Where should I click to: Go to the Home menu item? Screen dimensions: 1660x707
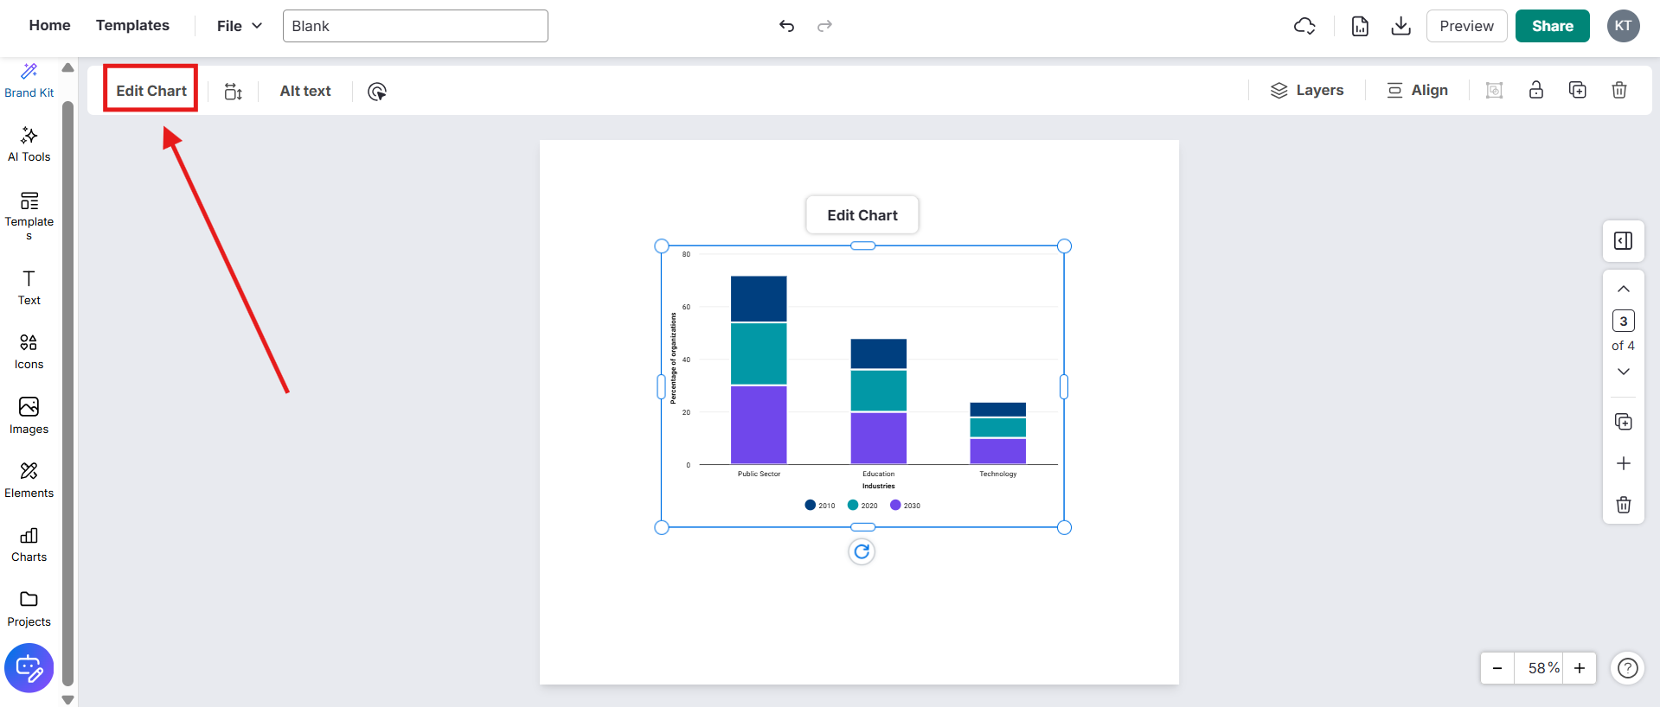point(49,26)
